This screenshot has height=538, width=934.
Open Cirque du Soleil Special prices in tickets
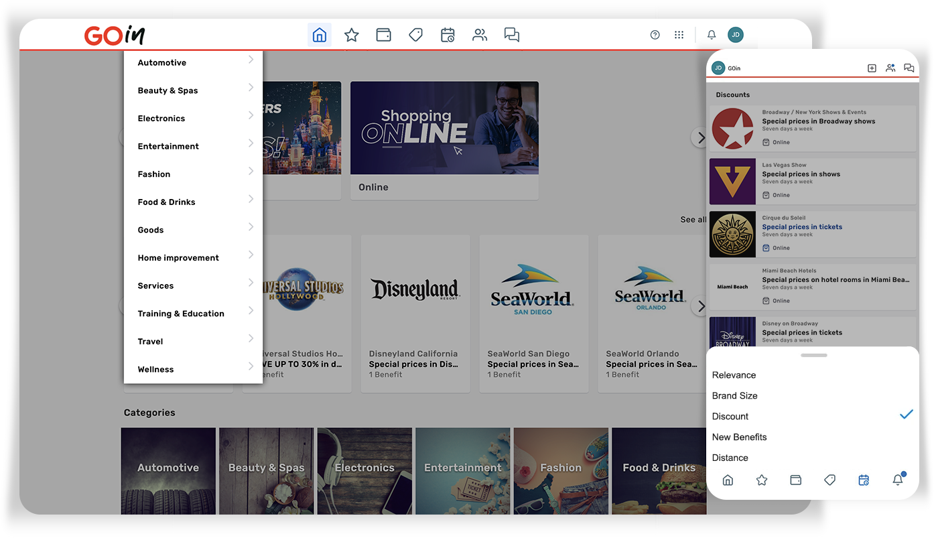click(813, 234)
